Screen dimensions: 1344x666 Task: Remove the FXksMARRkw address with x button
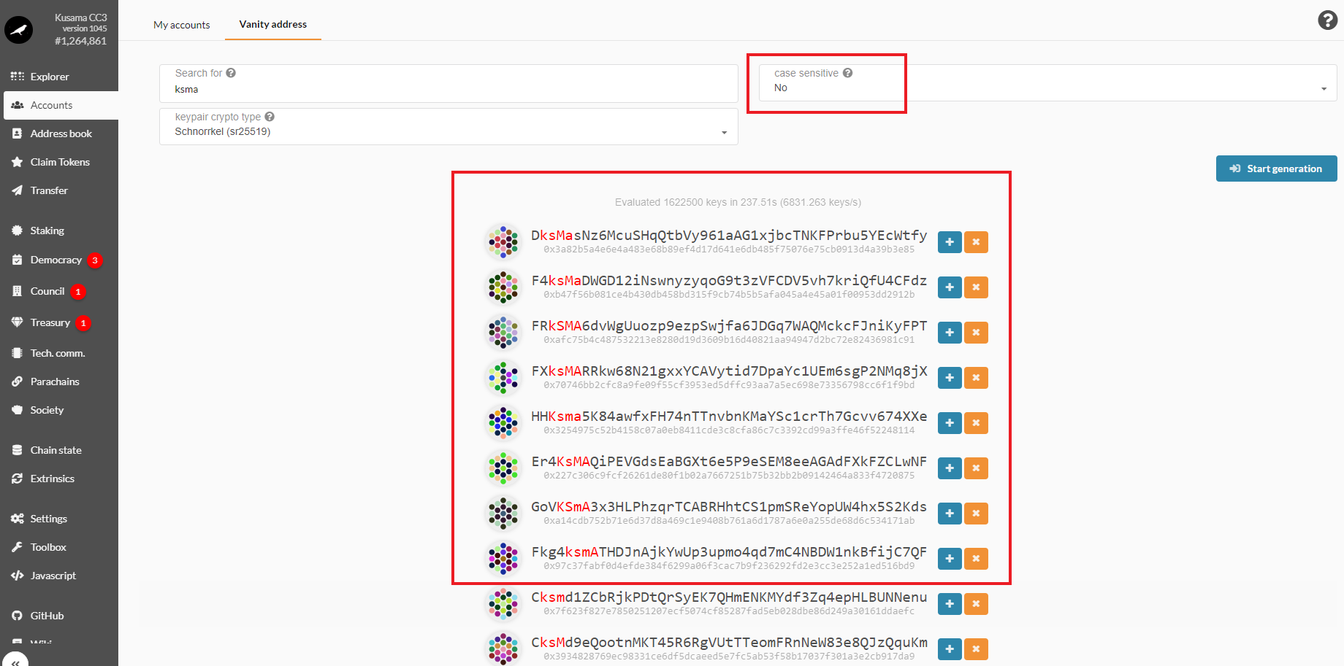(976, 378)
